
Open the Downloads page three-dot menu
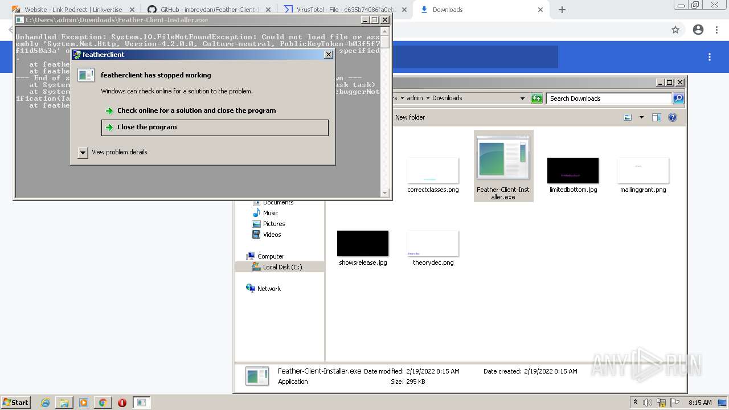coord(710,57)
